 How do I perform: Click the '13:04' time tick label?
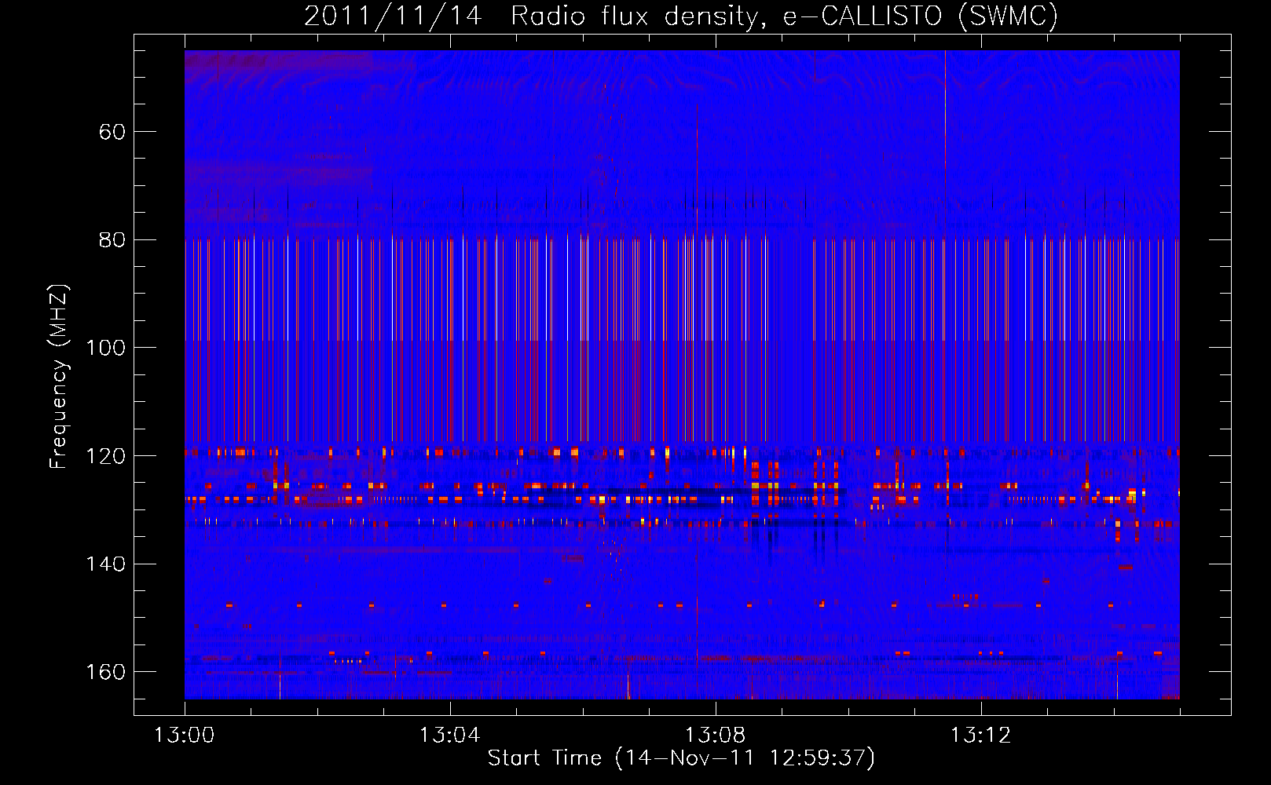tap(449, 736)
